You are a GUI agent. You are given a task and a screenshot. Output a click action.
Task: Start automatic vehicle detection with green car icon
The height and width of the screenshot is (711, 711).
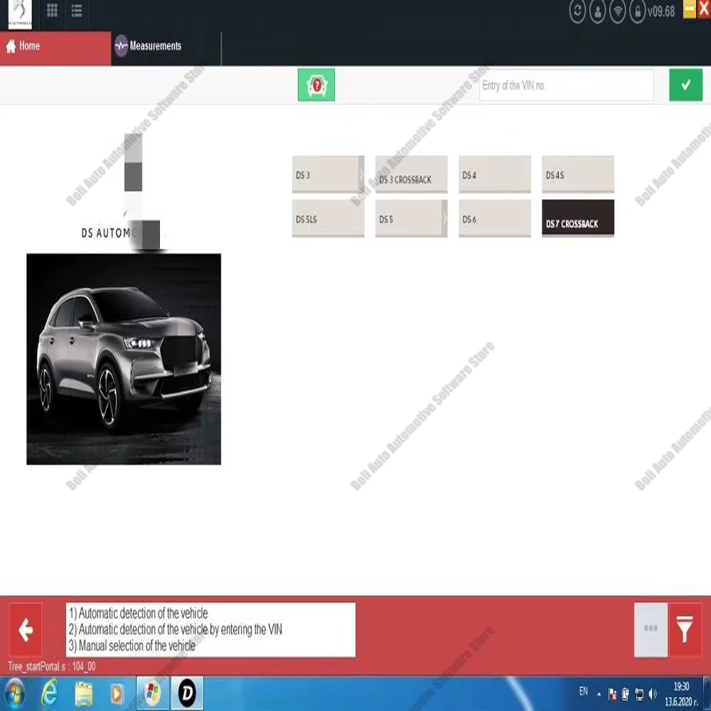(x=316, y=85)
